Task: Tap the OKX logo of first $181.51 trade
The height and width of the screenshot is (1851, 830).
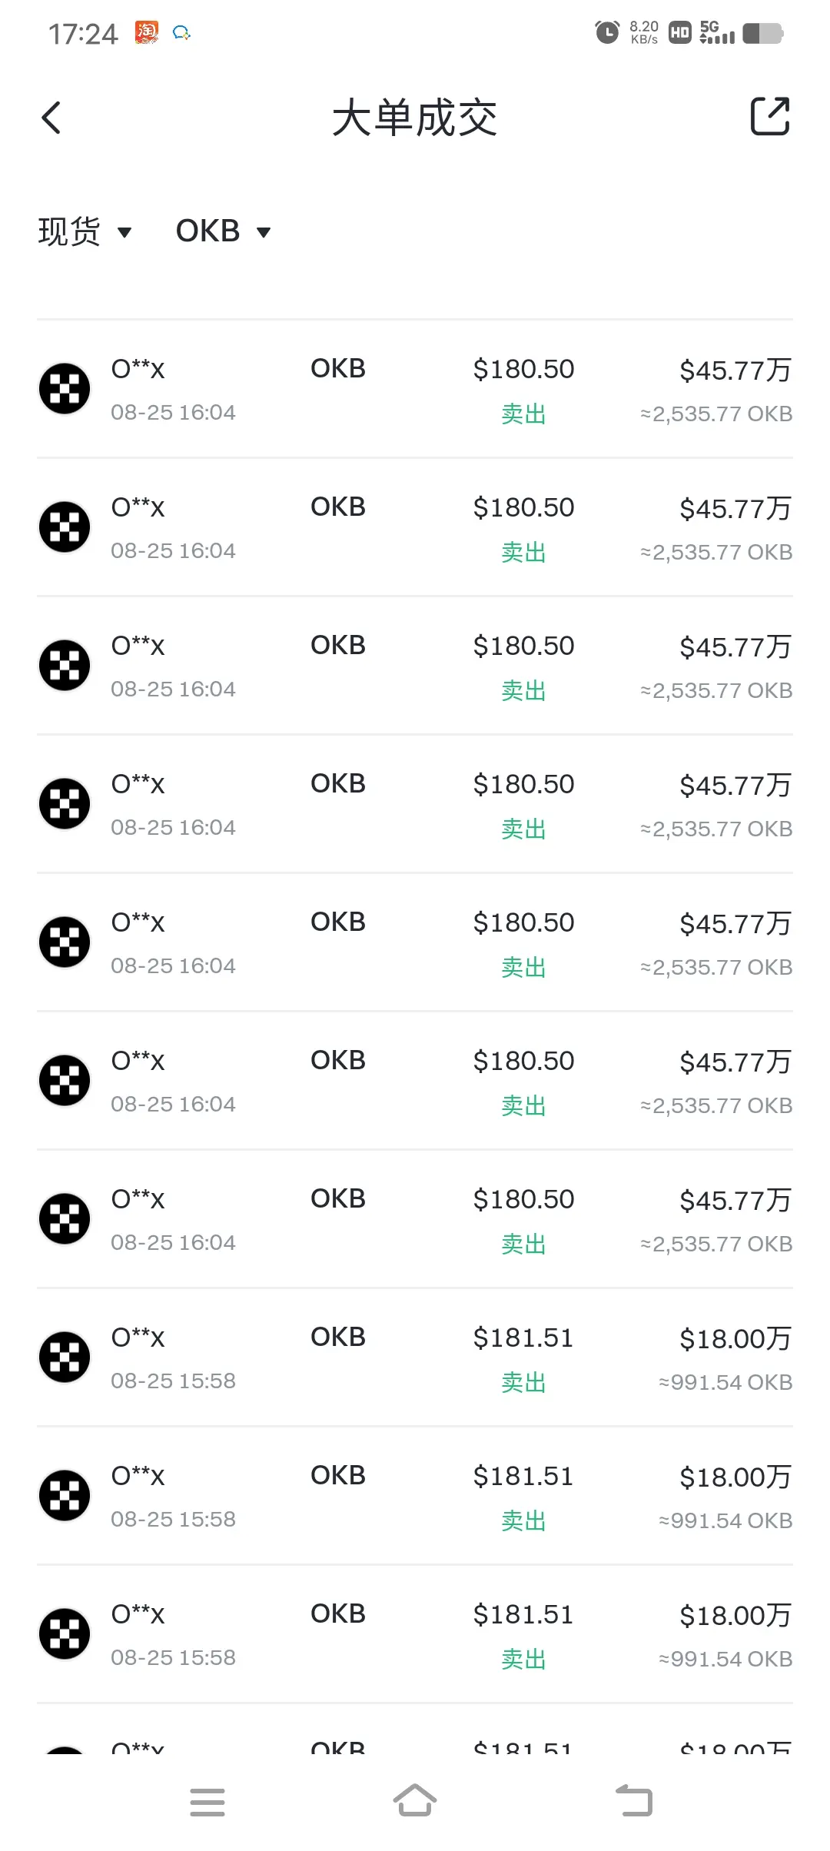Action: pyautogui.click(x=65, y=1357)
